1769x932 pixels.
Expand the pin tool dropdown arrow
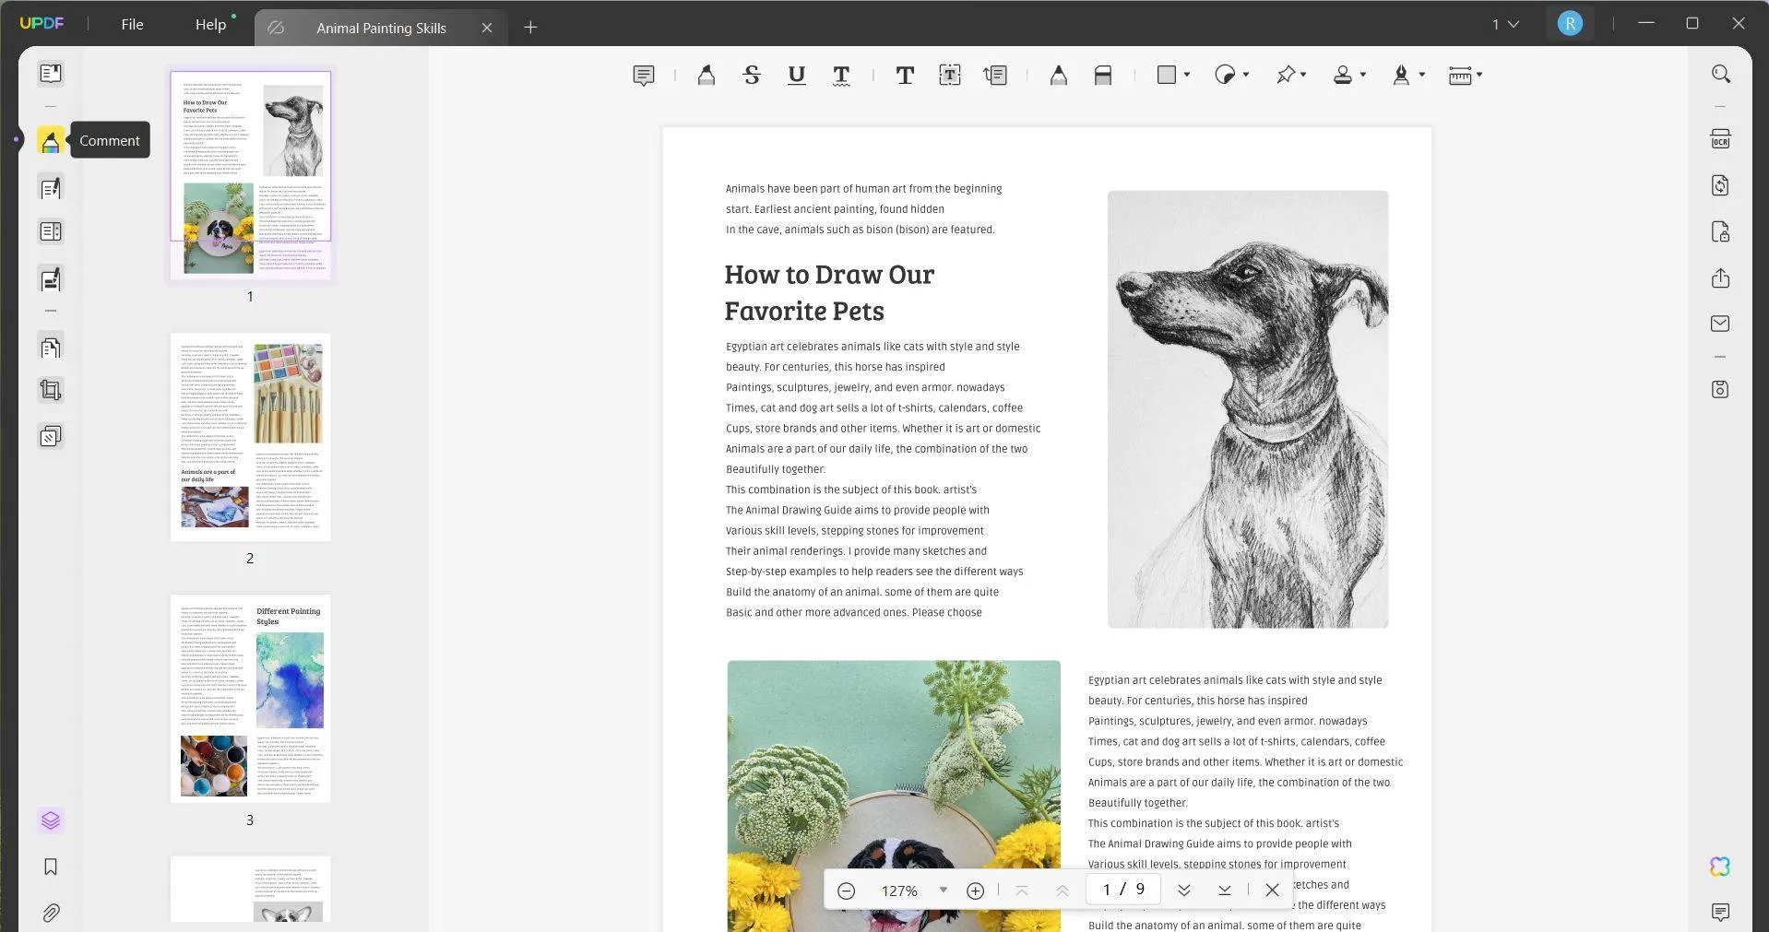pyautogui.click(x=1304, y=75)
